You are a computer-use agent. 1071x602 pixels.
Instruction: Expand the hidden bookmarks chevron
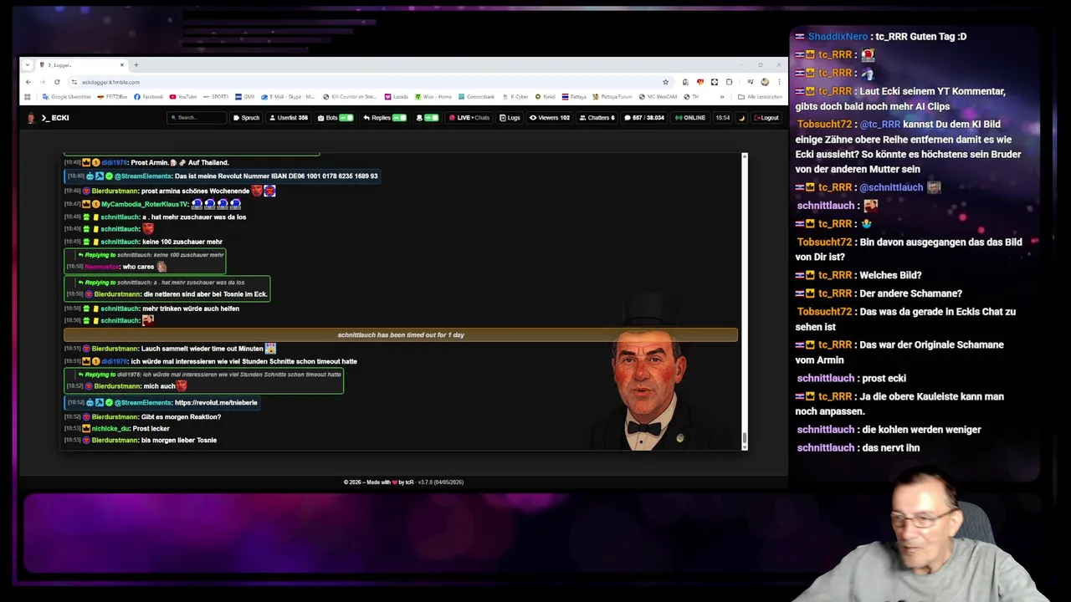[722, 97]
